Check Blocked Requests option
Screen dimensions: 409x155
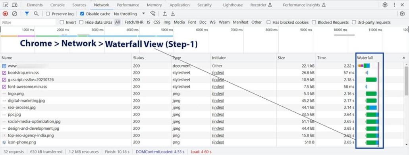(x=314, y=22)
